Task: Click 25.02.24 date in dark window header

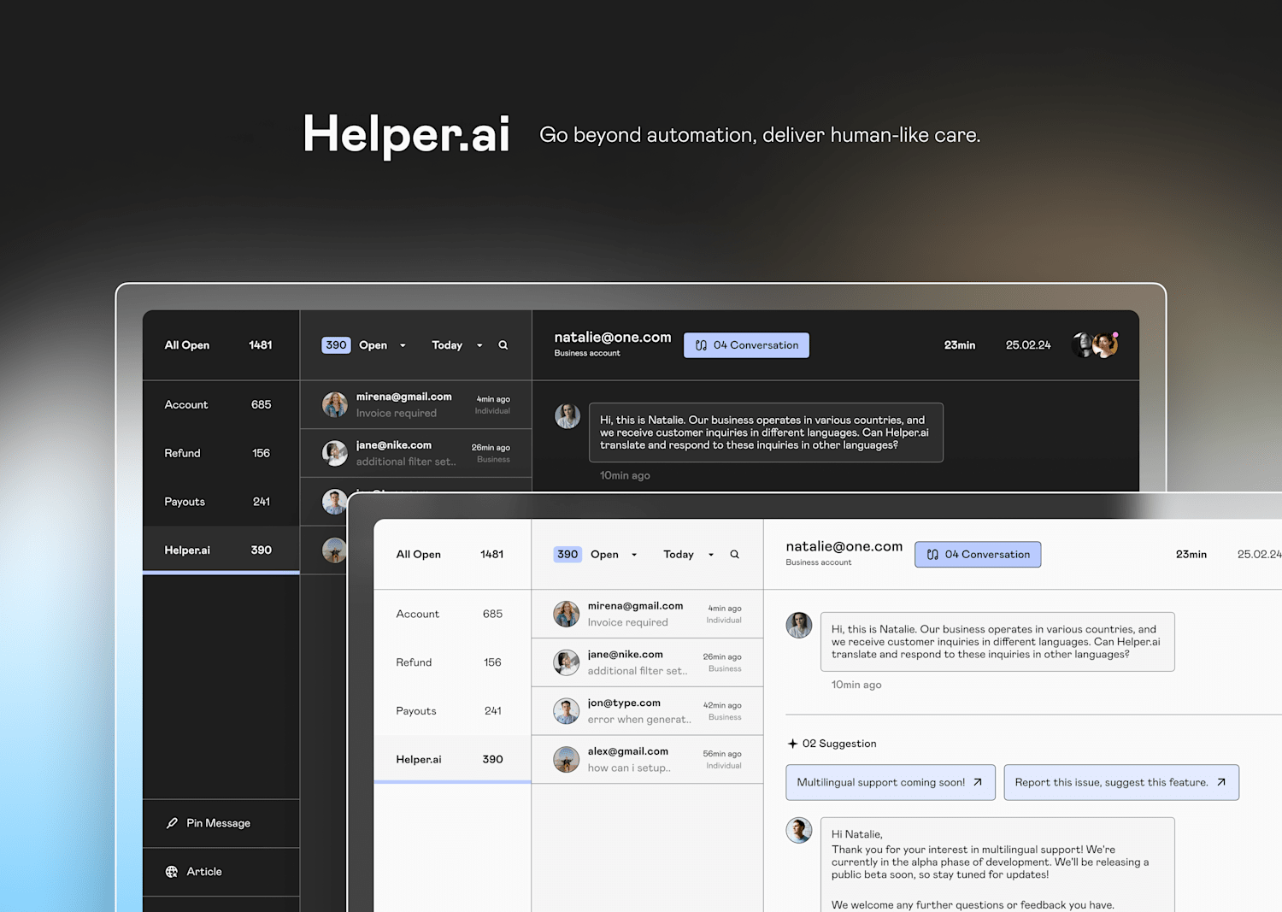Action: (x=1028, y=345)
